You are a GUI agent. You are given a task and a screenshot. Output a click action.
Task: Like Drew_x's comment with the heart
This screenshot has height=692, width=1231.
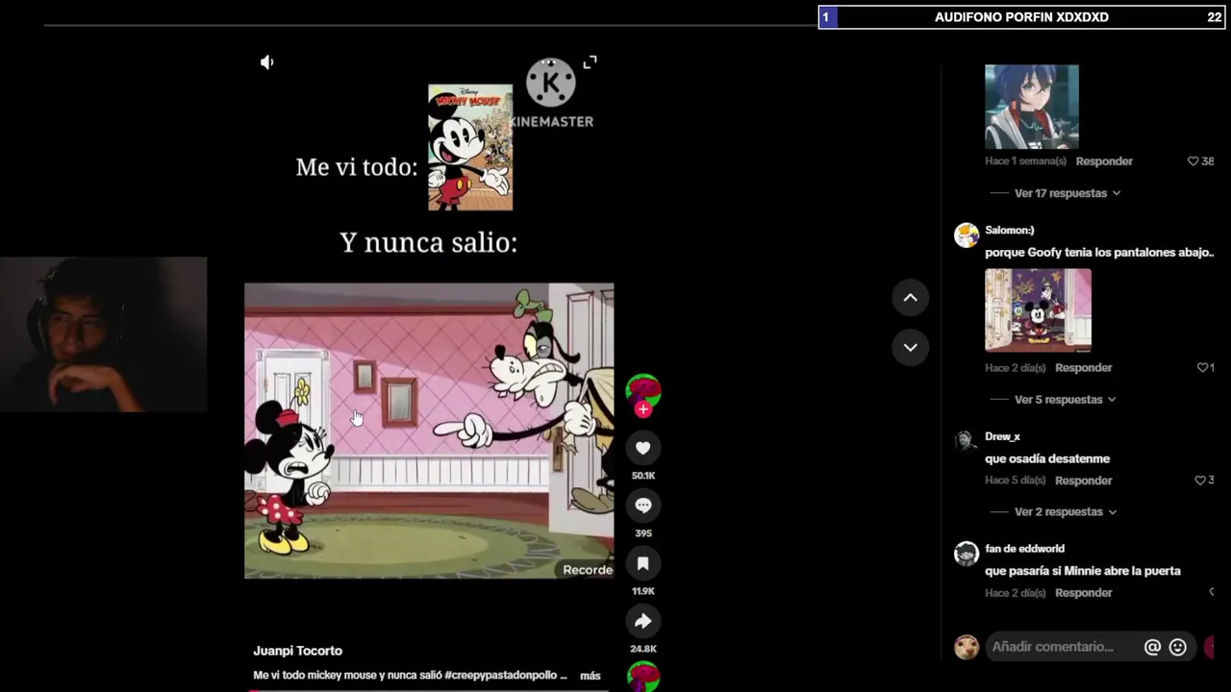(x=1199, y=481)
